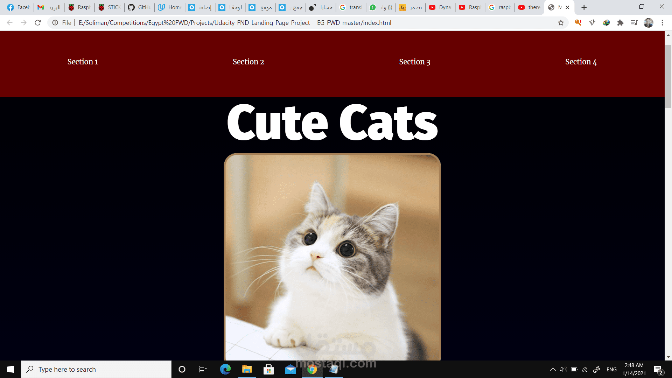Switch the ENG input language indicator
672x378 pixels.
(x=611, y=369)
